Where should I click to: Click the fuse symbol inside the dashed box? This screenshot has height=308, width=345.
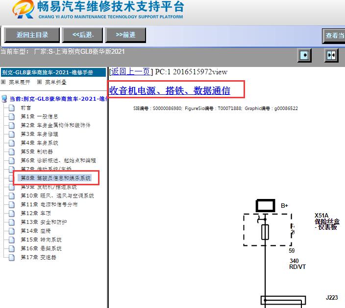click(x=265, y=232)
